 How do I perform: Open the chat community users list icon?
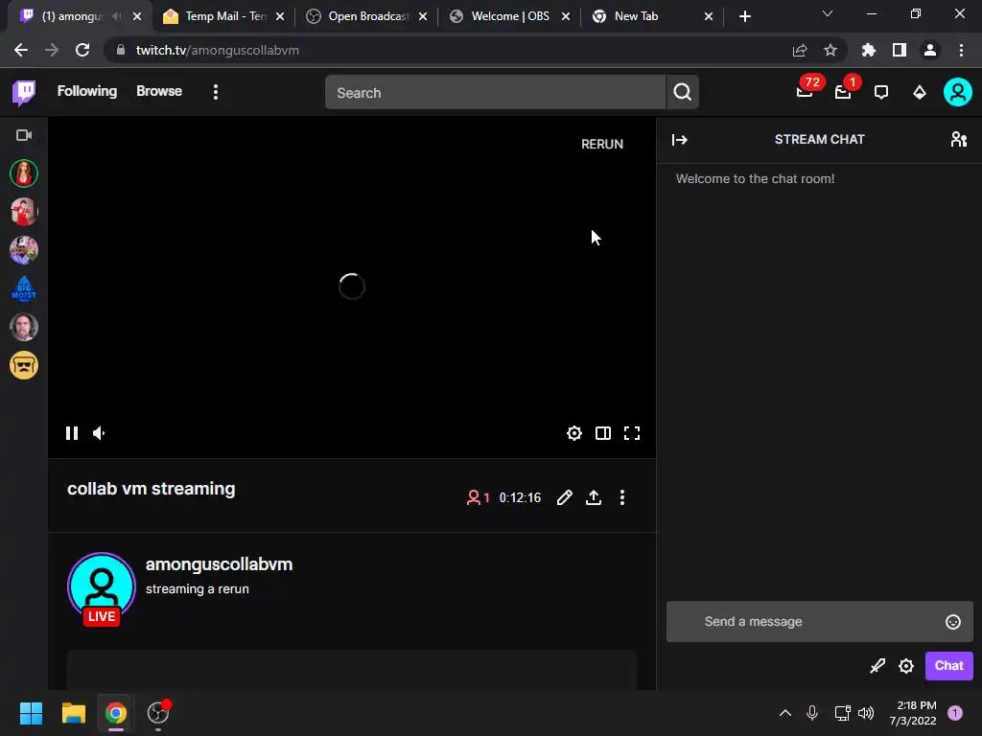pos(959,140)
